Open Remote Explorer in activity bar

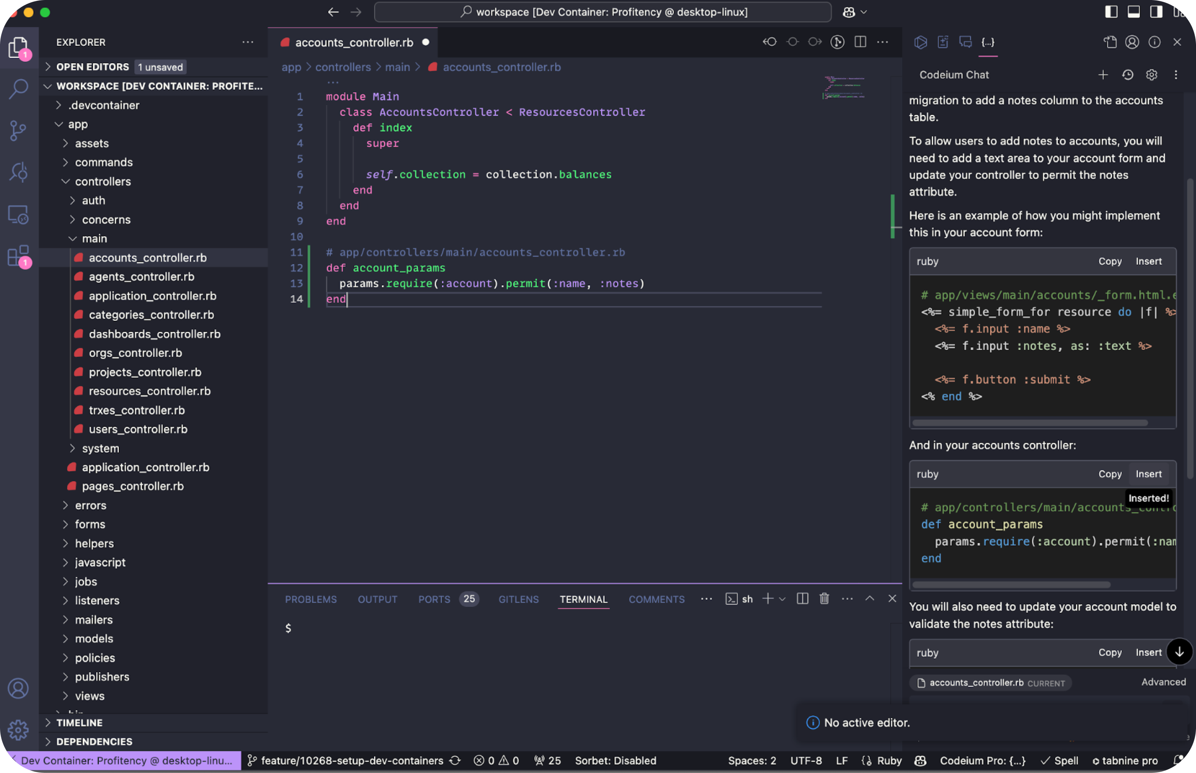[x=19, y=215]
